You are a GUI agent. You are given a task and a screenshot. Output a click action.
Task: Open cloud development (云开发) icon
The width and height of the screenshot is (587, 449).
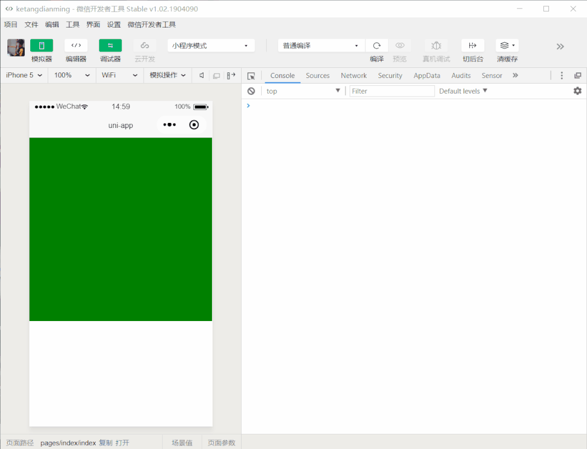145,45
